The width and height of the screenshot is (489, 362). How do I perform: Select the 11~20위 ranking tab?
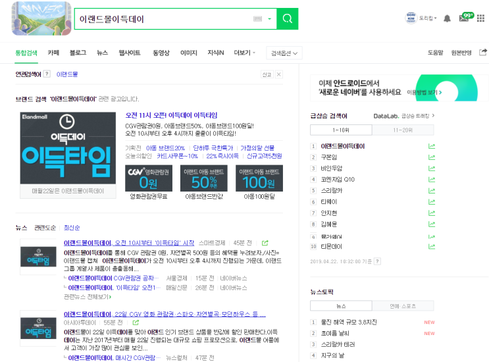pyautogui.click(x=403, y=130)
